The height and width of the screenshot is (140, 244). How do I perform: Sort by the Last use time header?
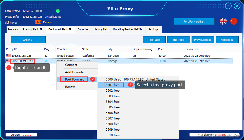coord(208,49)
